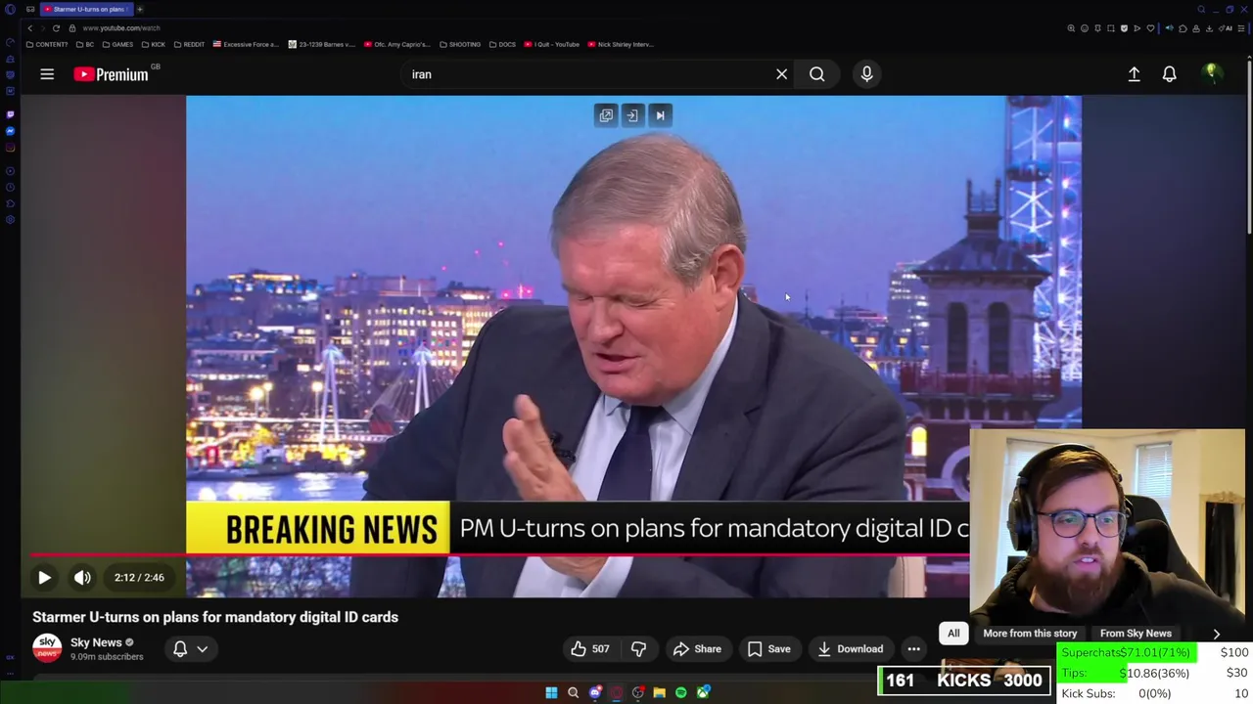This screenshot has width=1253, height=704.
Task: Save the video to a playlist
Action: tap(768, 649)
